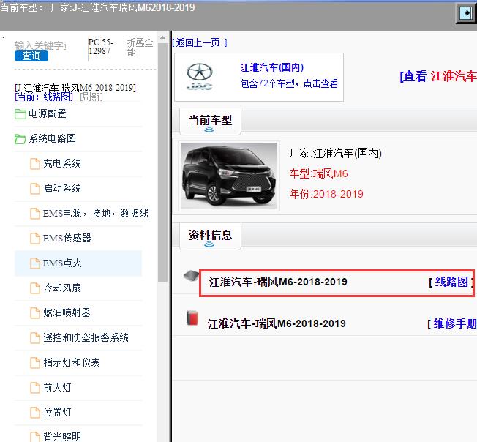The width and height of the screenshot is (477, 442).
Task: Click the 年份:2018-2019 red text
Action: (x=326, y=194)
